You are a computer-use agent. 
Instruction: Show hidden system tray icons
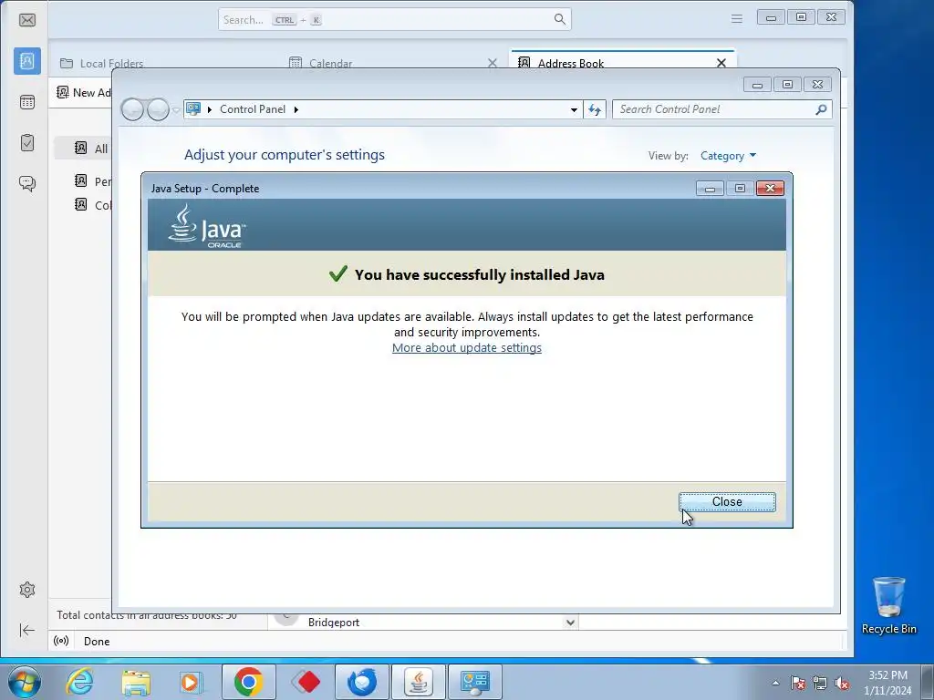(775, 683)
